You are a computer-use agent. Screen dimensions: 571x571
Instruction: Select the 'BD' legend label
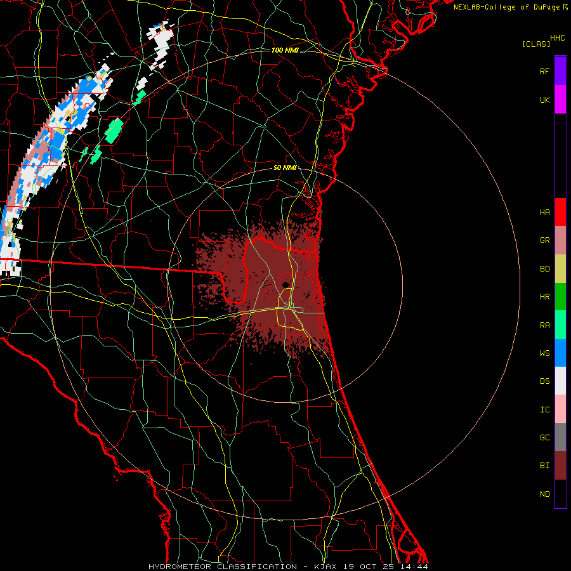tap(545, 268)
